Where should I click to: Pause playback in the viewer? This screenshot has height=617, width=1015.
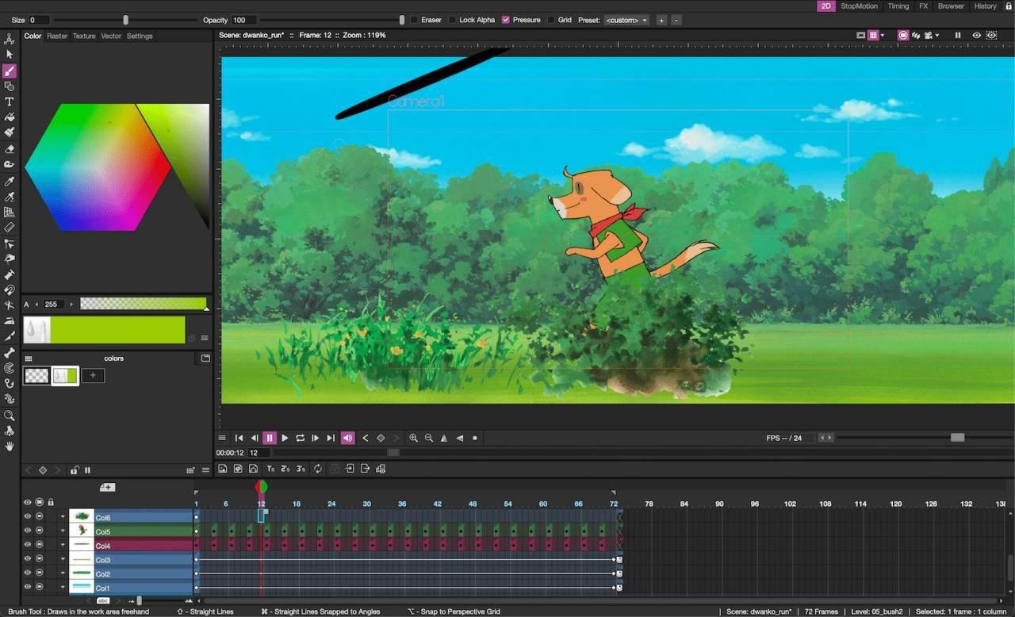click(x=270, y=438)
